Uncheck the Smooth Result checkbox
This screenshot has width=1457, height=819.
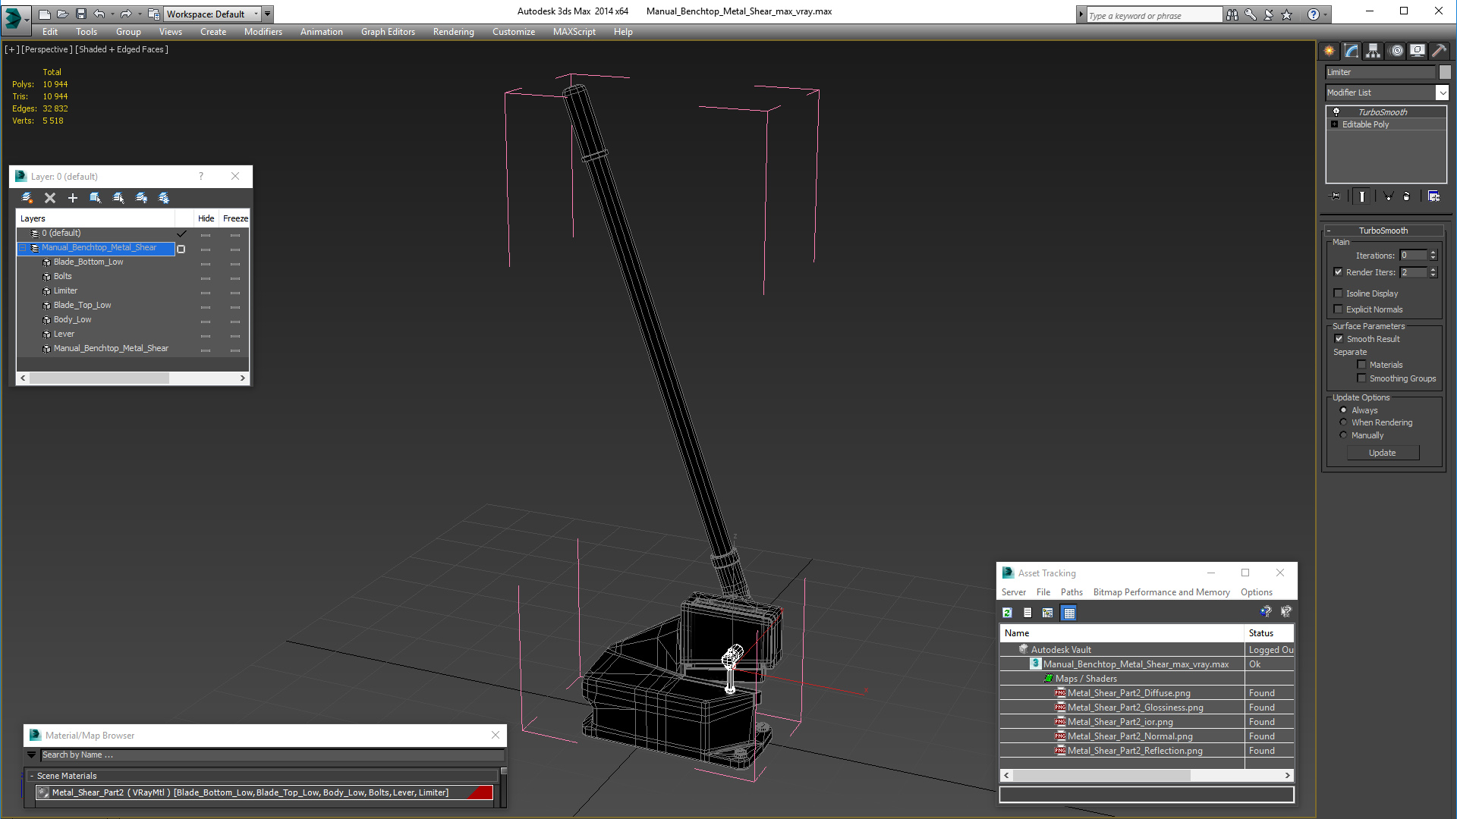pos(1339,339)
